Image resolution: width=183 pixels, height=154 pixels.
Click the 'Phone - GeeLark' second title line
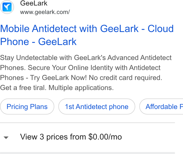click(38, 41)
